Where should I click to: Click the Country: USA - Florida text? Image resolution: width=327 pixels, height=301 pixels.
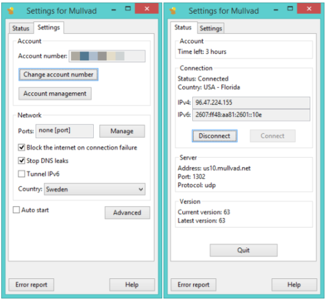point(209,87)
